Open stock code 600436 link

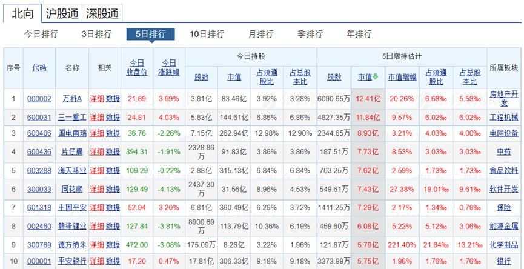[39, 151]
